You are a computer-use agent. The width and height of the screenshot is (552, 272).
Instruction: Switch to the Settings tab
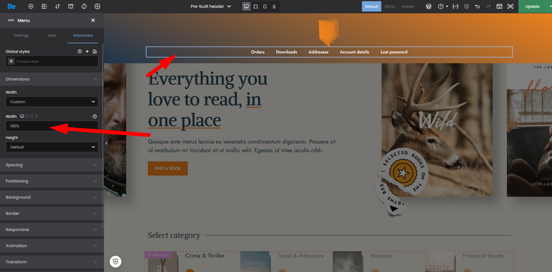(21, 35)
